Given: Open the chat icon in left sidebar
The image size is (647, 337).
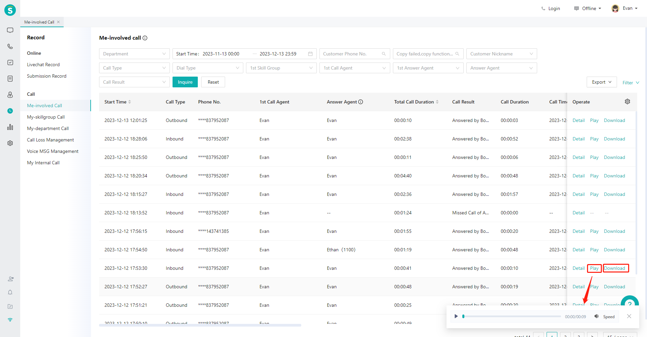Looking at the screenshot, I should pyautogui.click(x=10, y=30).
